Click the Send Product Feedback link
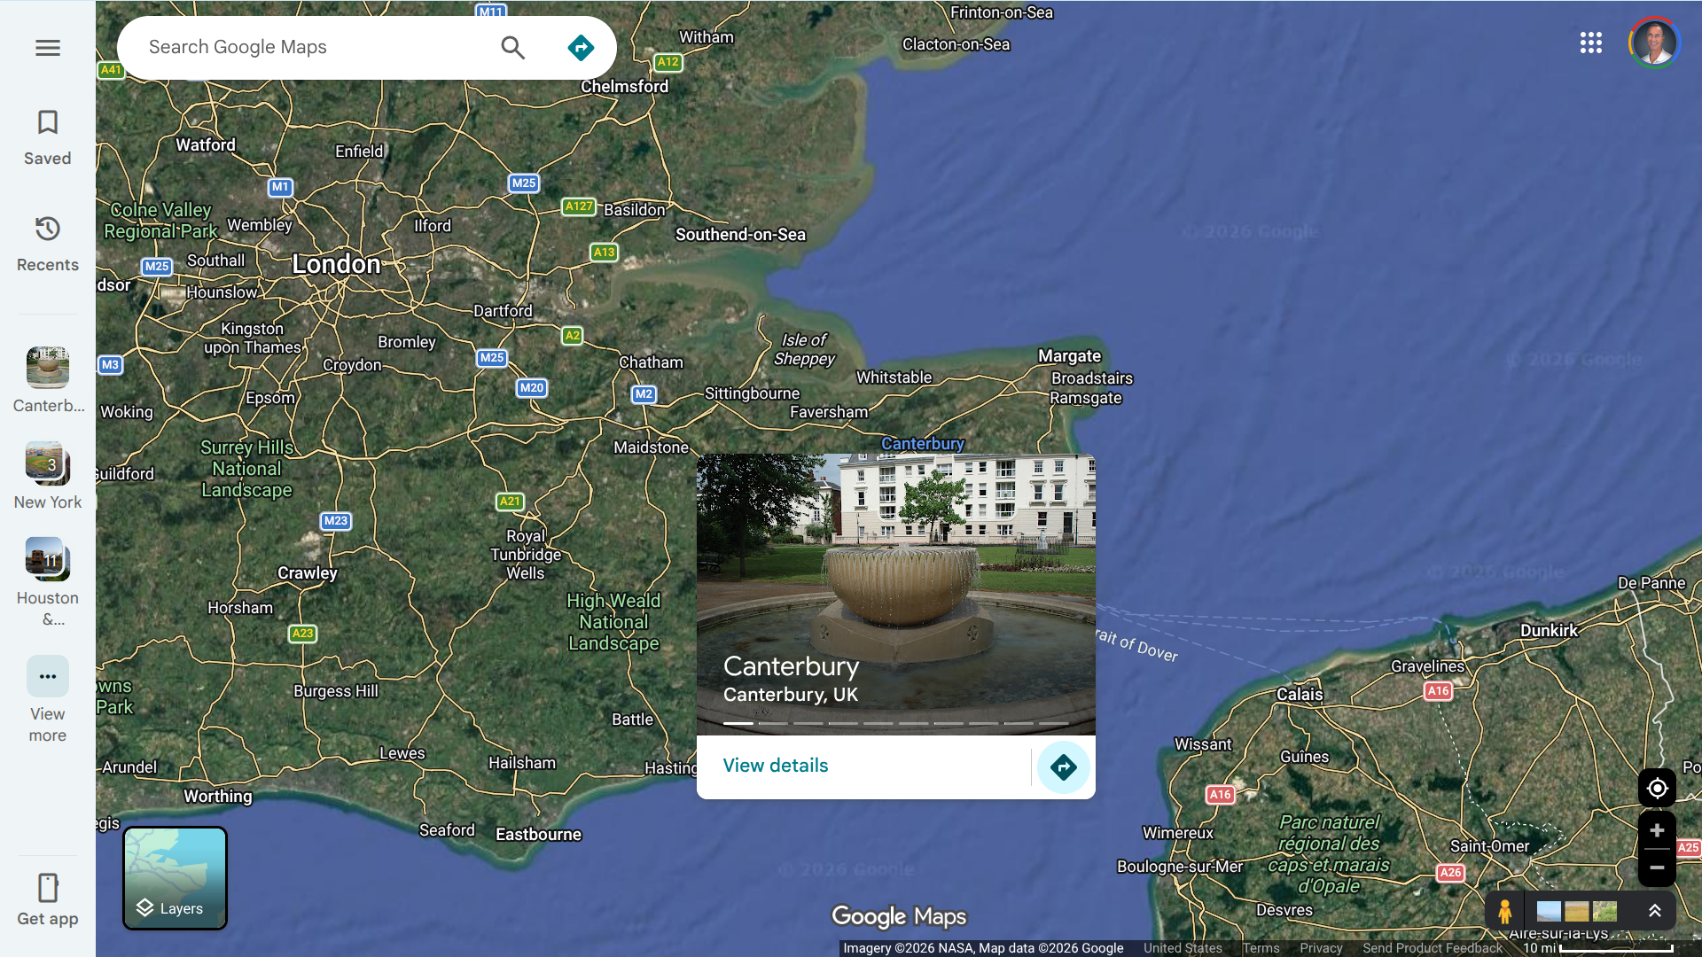The image size is (1702, 957). point(1432,948)
